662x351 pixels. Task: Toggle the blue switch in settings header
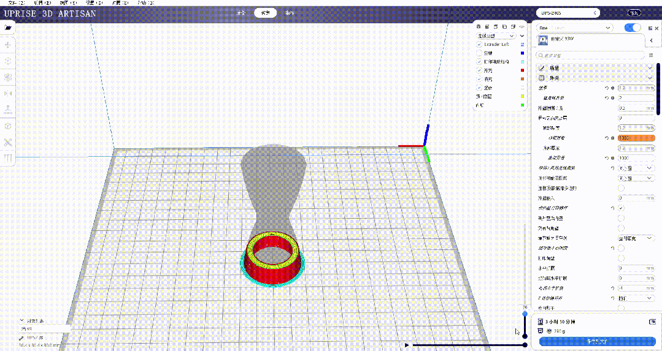pos(632,28)
